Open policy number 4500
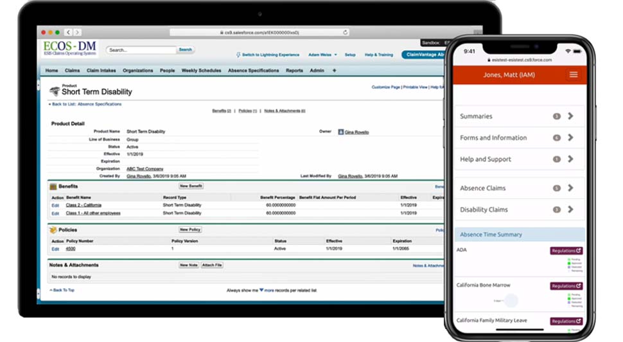This screenshot has height=342, width=623. [x=70, y=249]
